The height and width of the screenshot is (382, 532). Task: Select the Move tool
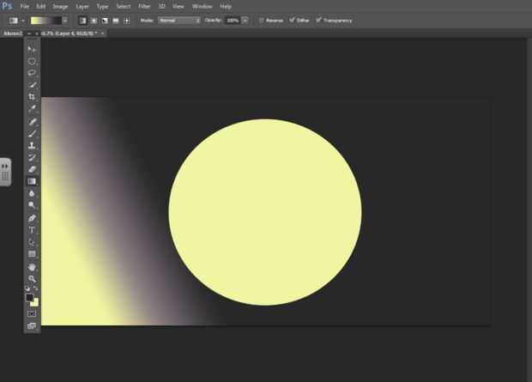[x=32, y=50]
